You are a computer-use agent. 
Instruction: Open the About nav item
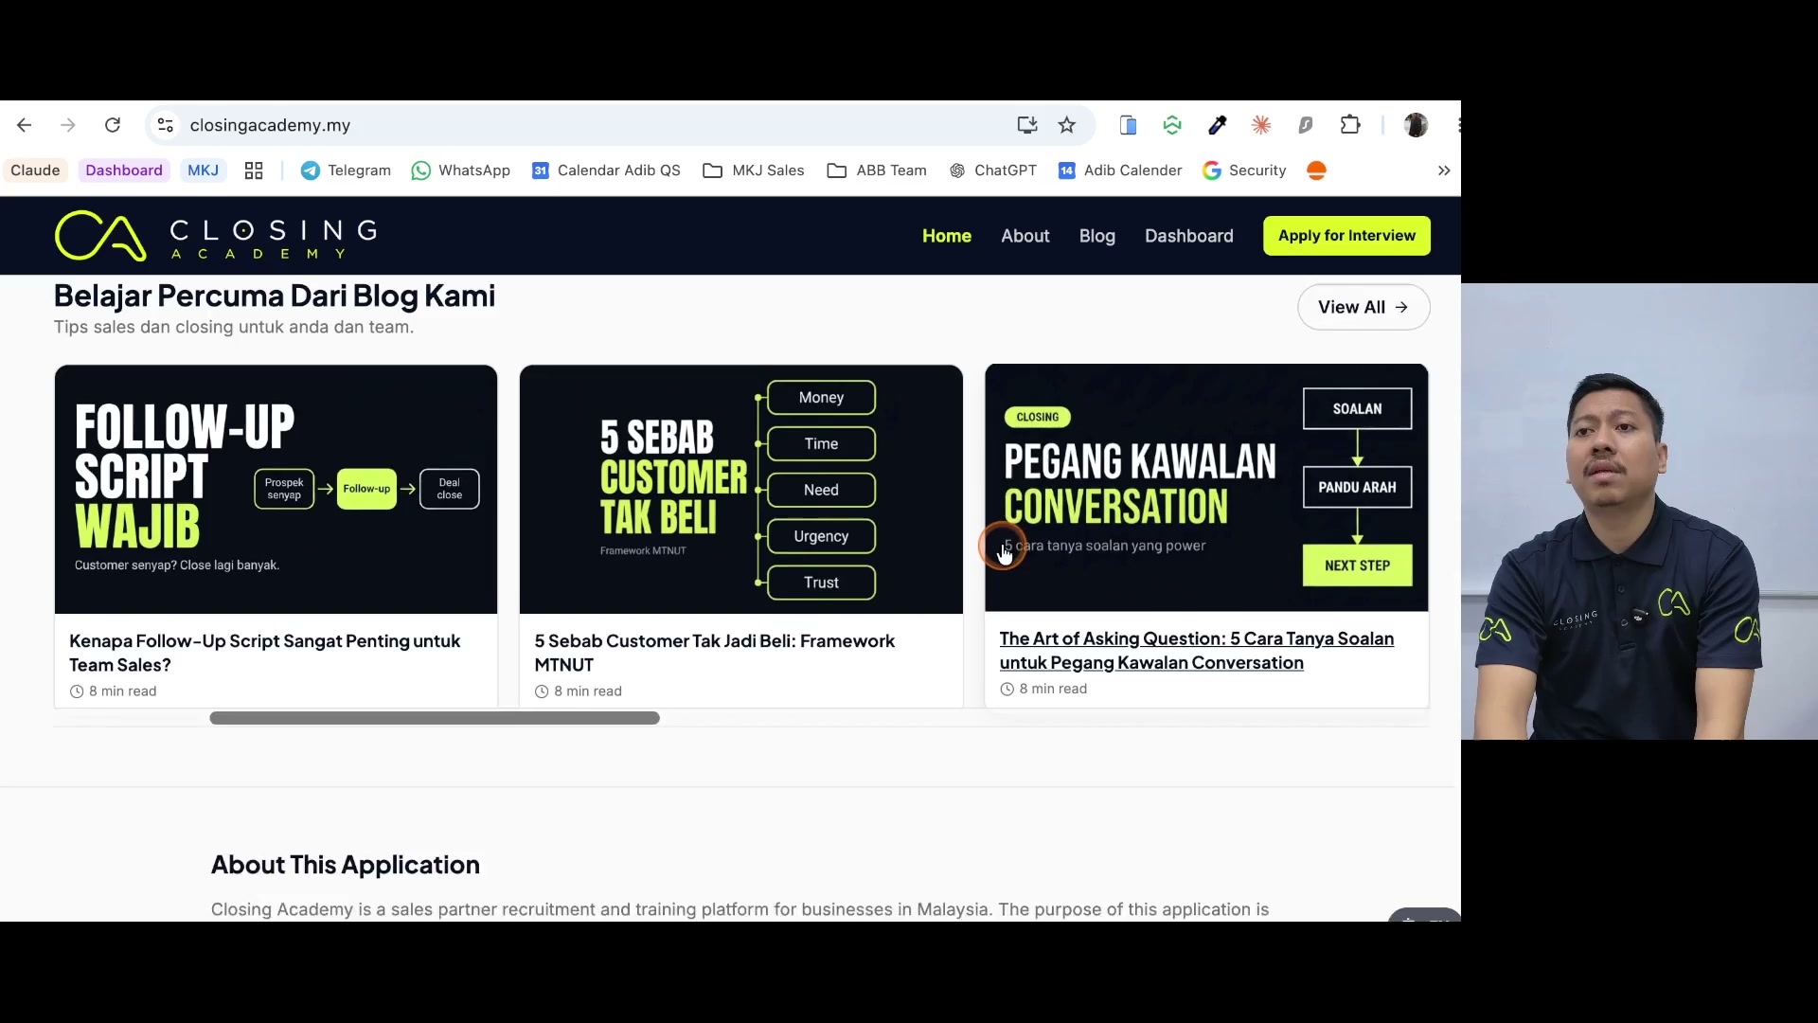[1025, 236]
